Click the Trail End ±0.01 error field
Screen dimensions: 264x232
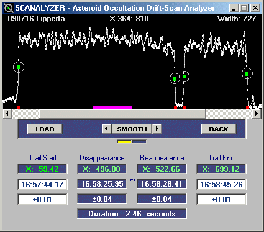pyautogui.click(x=221, y=200)
